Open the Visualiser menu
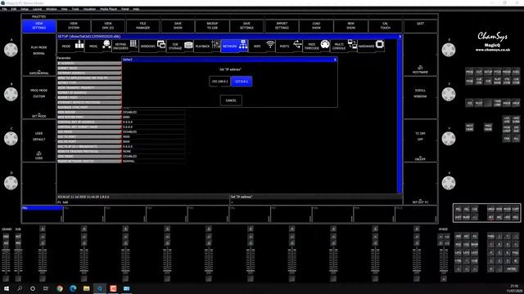Screen dimensions: 524x294 tap(89, 9)
